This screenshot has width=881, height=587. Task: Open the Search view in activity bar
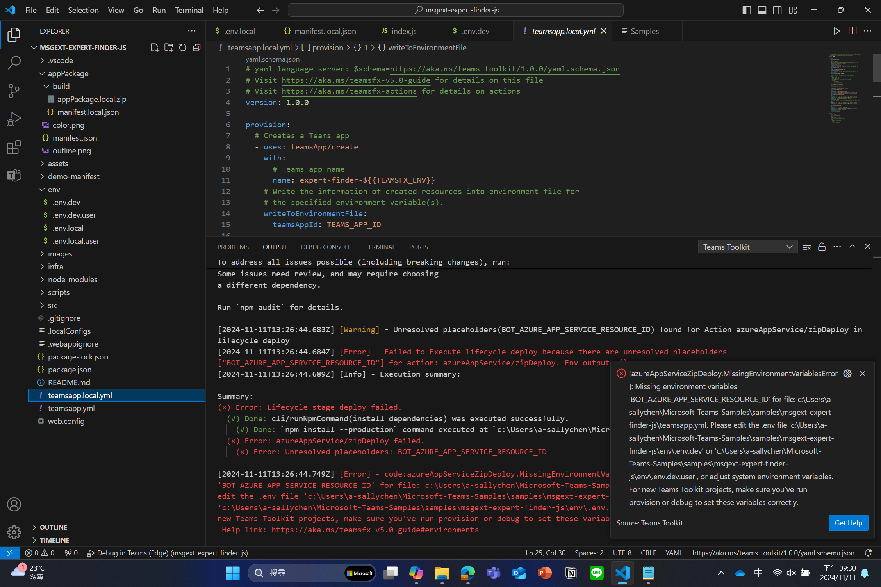coord(14,63)
